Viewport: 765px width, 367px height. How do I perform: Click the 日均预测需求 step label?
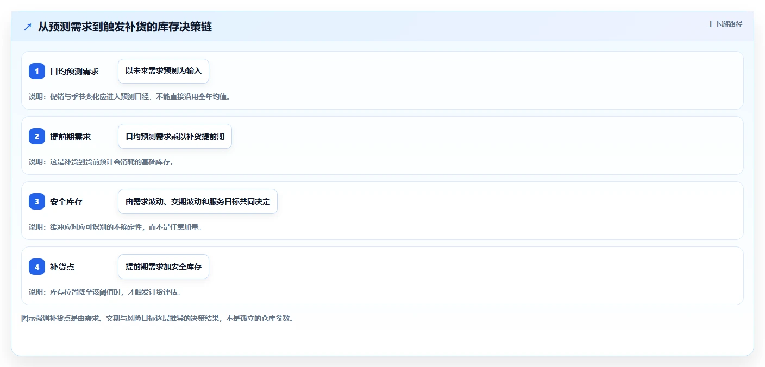click(x=74, y=71)
